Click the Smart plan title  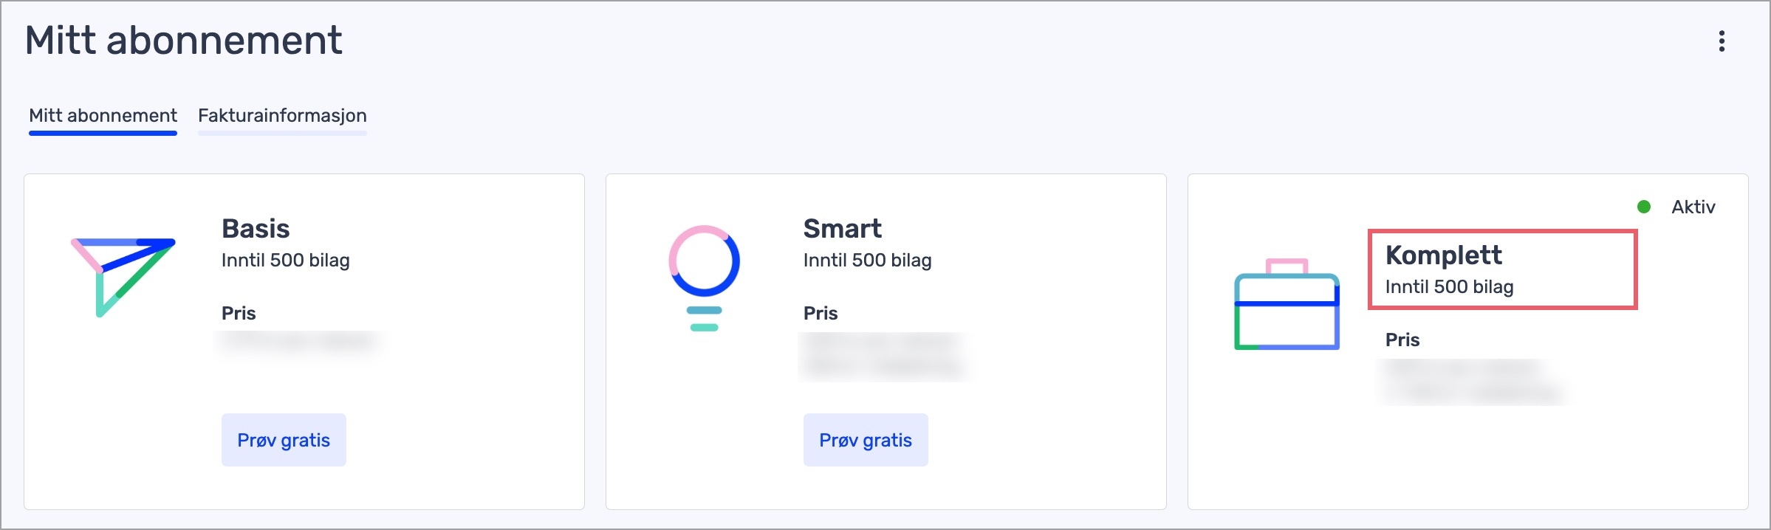click(x=842, y=229)
